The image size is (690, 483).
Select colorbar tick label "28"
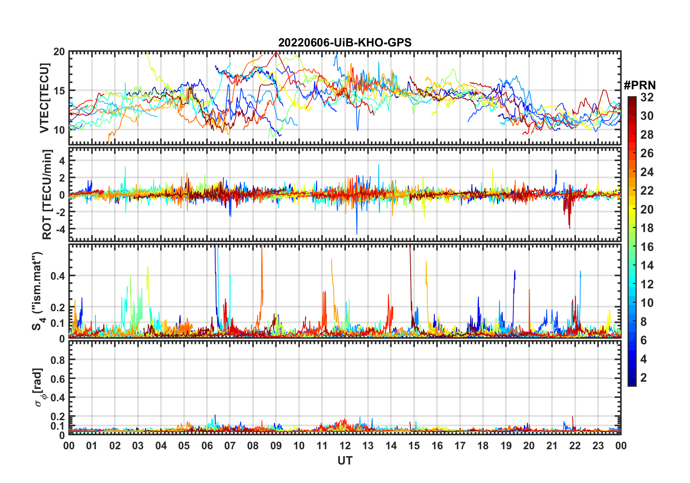pyautogui.click(x=647, y=135)
